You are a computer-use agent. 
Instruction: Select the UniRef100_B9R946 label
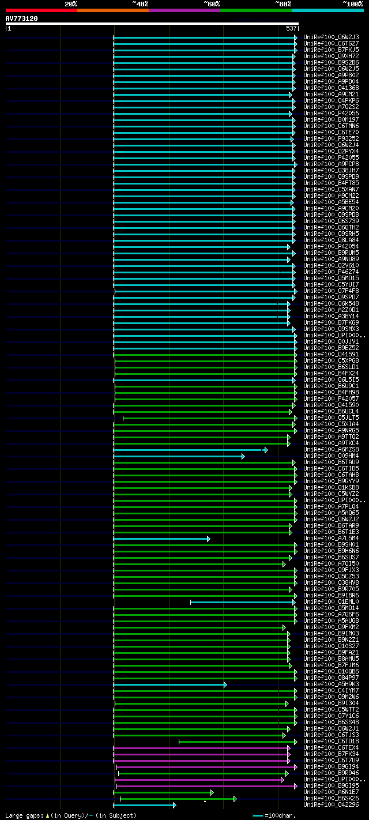[331, 773]
